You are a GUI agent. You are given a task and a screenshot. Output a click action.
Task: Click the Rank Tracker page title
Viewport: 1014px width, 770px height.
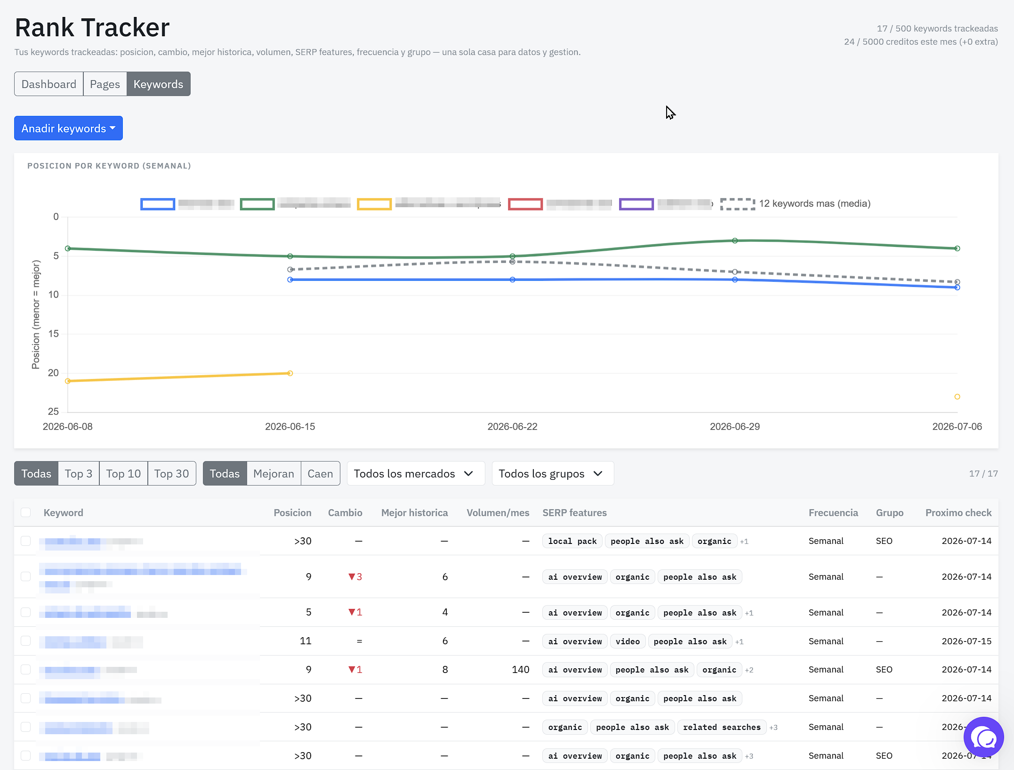(x=92, y=27)
